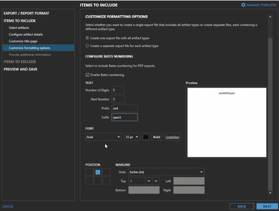279x211 pixels.
Task: Select top-right position cell
Action: [106, 172]
